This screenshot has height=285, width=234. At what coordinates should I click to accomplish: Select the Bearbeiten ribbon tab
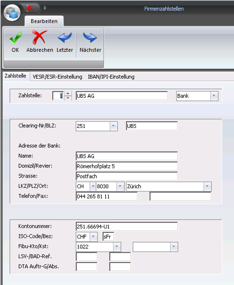pyautogui.click(x=44, y=21)
